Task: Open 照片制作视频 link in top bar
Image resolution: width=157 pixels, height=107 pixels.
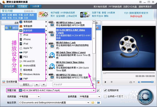Action: click(100, 7)
